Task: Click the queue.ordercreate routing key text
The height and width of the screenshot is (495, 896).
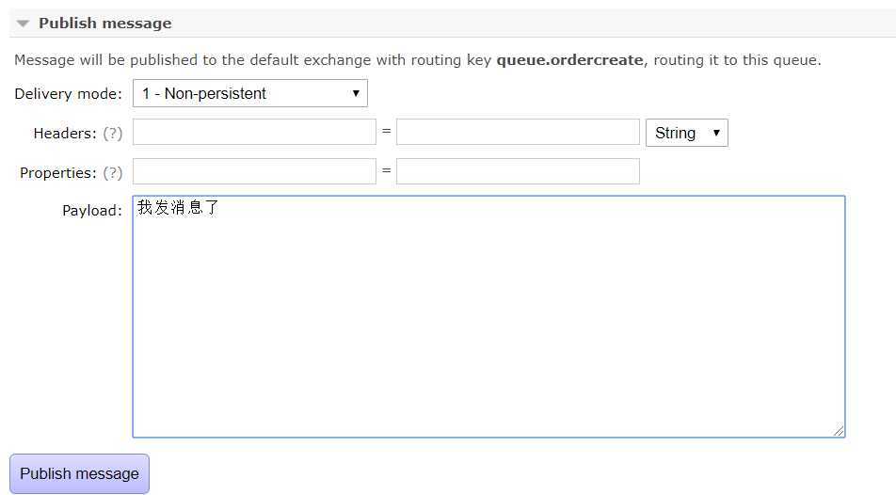Action: 569,60
